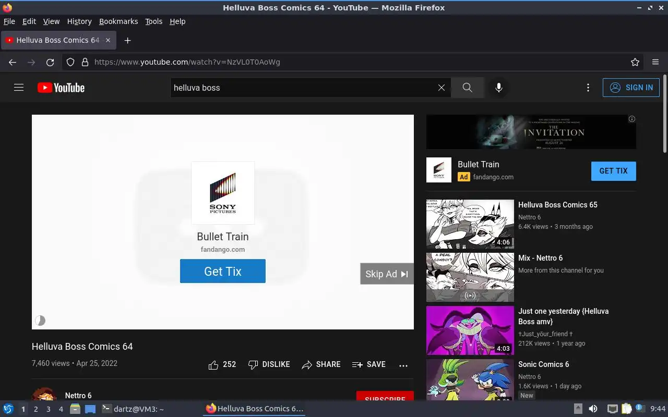Click the SIGN IN button
The height and width of the screenshot is (417, 668).
631,88
